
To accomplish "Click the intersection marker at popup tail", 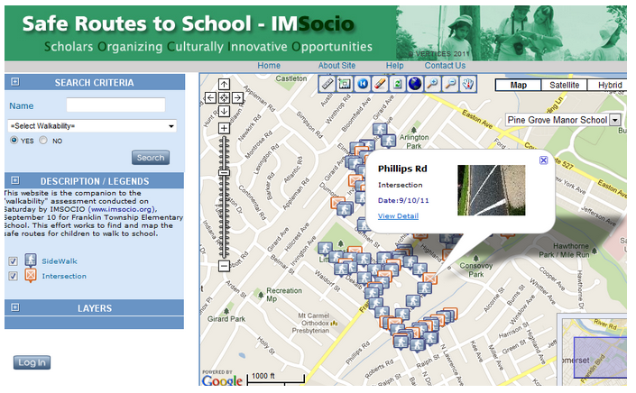I will [429, 278].
